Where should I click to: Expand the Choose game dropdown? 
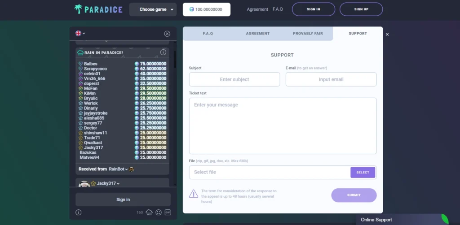tap(153, 9)
